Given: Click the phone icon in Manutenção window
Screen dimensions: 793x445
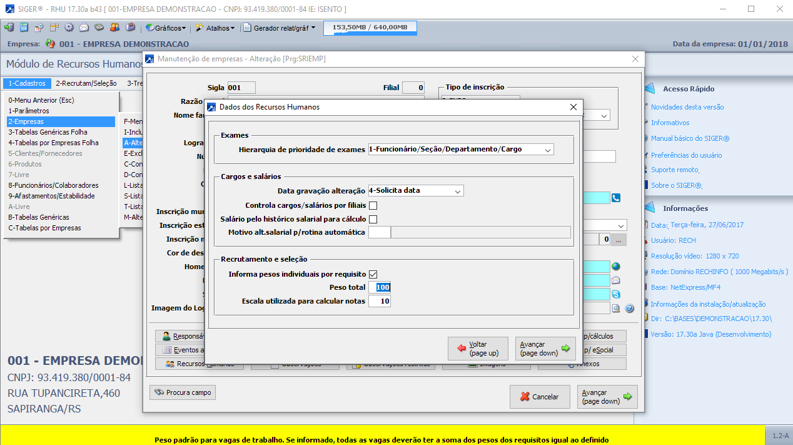Looking at the screenshot, I should click(x=616, y=198).
